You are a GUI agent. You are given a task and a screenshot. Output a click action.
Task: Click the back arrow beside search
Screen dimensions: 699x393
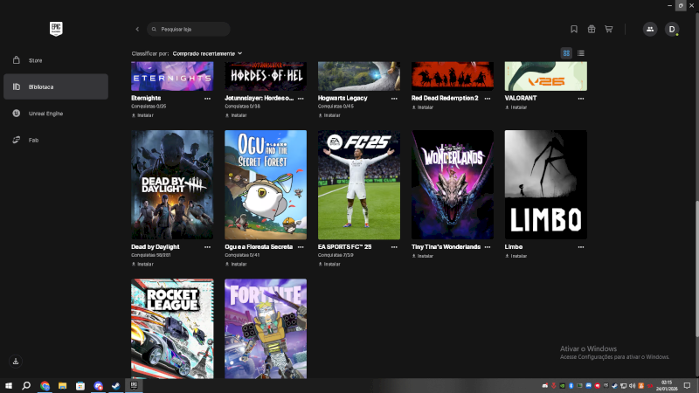coord(137,29)
